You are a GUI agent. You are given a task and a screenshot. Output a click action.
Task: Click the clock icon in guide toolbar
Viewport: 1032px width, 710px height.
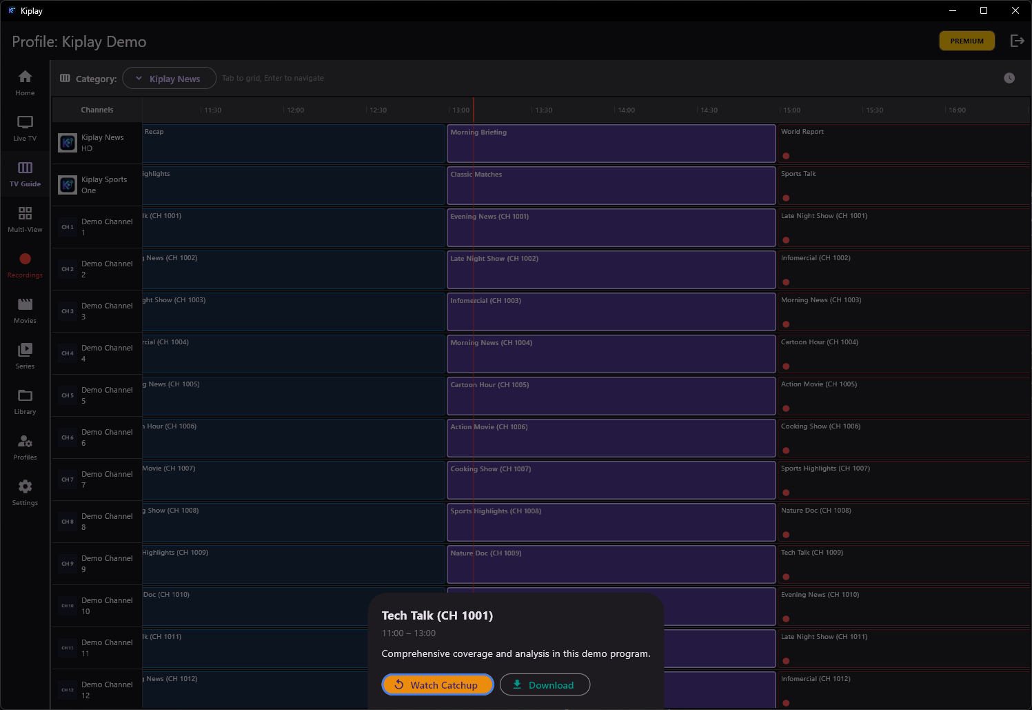[1009, 78]
